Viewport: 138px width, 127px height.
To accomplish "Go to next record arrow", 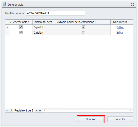I will coord(37,110).
